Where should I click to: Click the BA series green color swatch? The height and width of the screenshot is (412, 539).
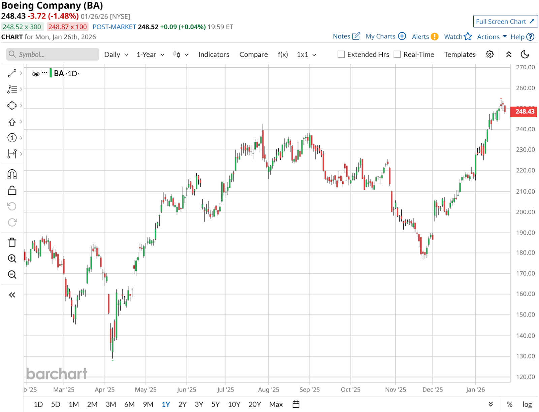pos(51,73)
